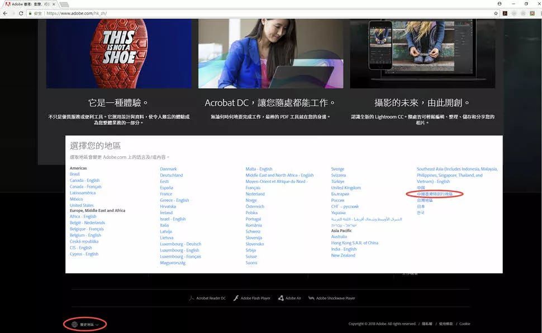Pick España region link
Viewport: 542px width, 333px height.
167,187
